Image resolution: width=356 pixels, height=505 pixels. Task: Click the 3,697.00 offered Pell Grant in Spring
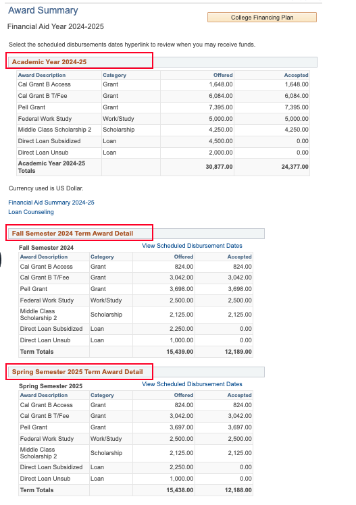point(182,427)
